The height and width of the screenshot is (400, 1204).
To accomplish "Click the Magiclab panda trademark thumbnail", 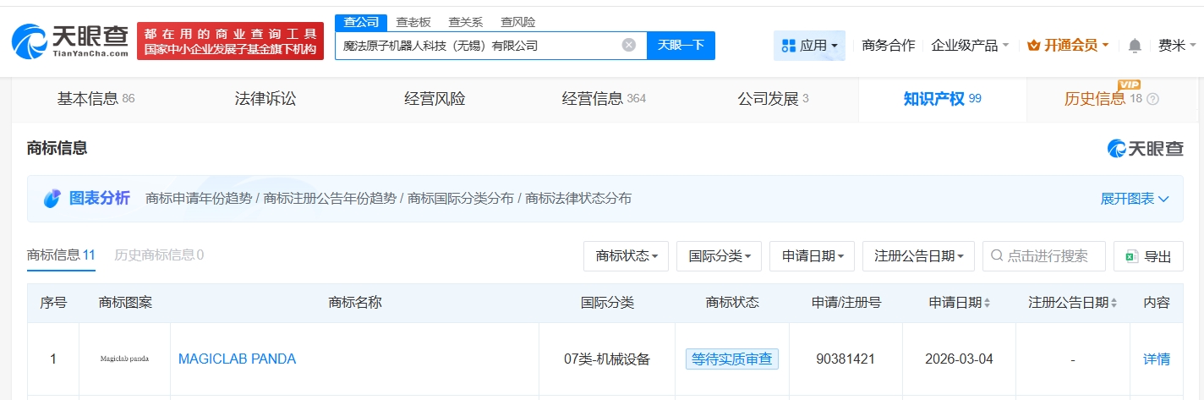I will tap(124, 359).
